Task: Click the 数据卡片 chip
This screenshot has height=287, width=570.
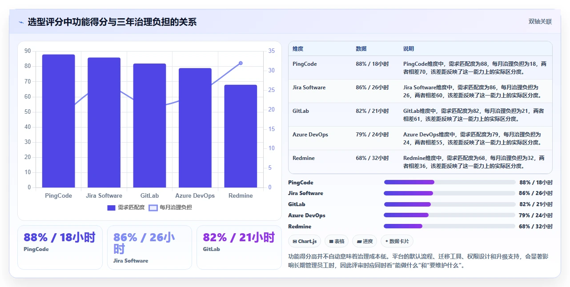Action: click(x=397, y=241)
